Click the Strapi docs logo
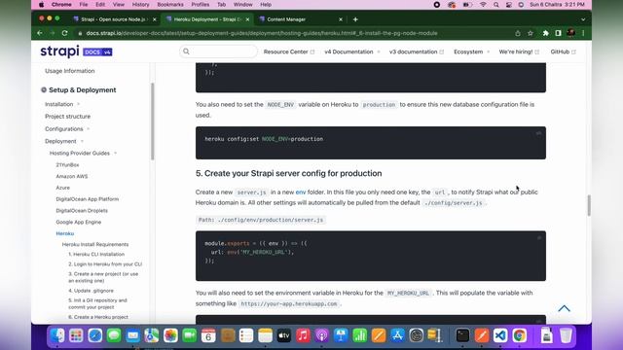Screen dimensions: 623x350 (x=76, y=52)
